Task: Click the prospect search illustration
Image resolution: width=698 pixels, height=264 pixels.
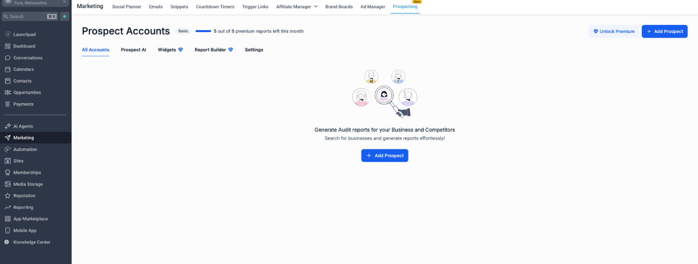Action: point(385,94)
